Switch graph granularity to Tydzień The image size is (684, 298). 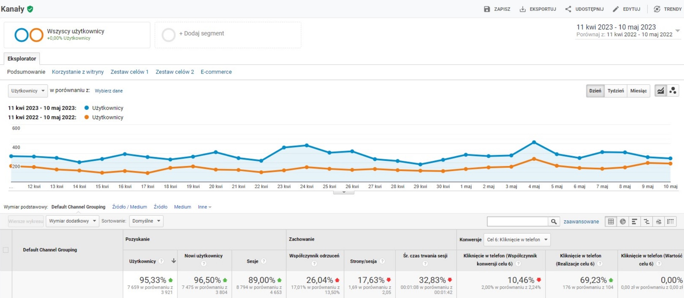coord(615,91)
